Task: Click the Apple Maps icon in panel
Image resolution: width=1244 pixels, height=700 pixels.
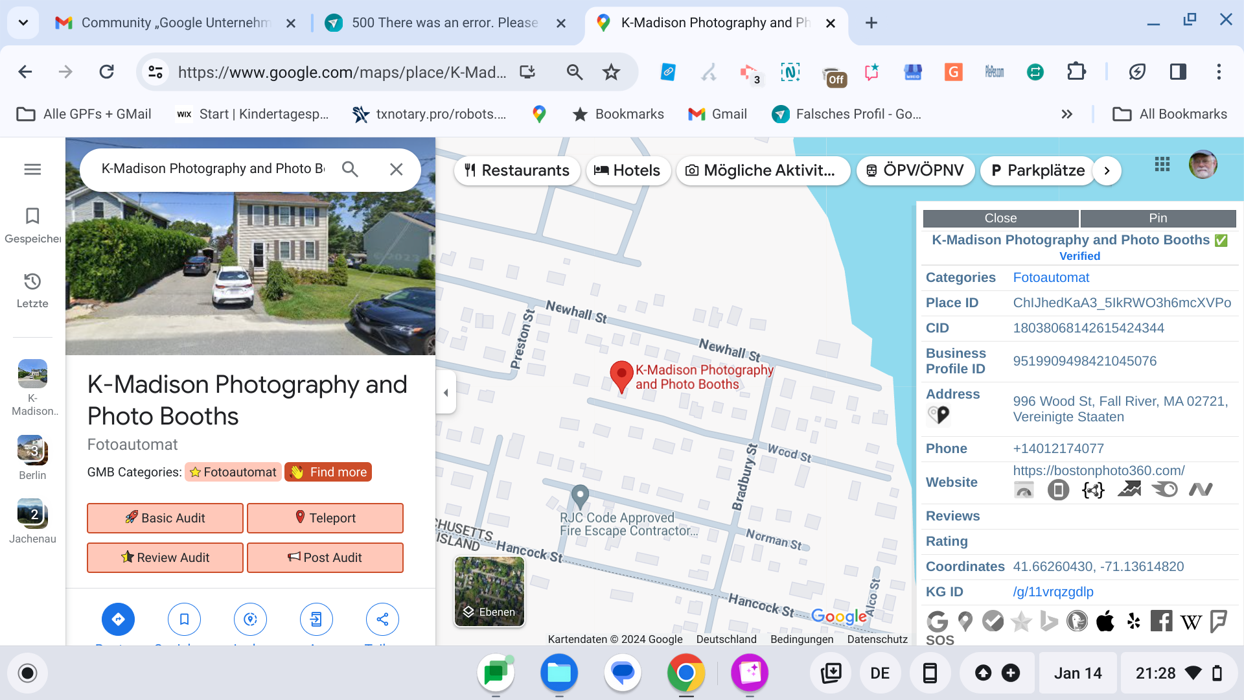Action: 1105,621
